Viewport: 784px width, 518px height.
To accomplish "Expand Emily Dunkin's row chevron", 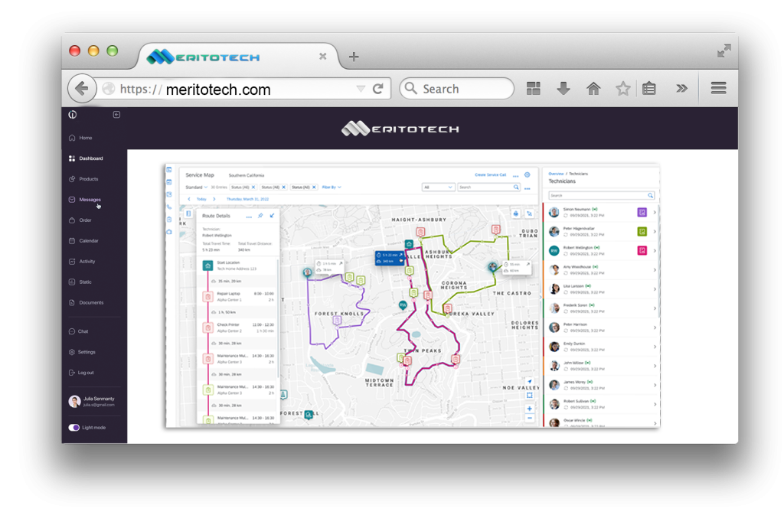I will click(655, 347).
